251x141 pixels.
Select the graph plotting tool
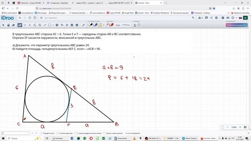pyautogui.click(x=72, y=25)
